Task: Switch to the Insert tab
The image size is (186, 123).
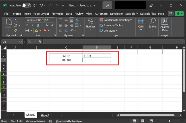Action: pos(27,14)
